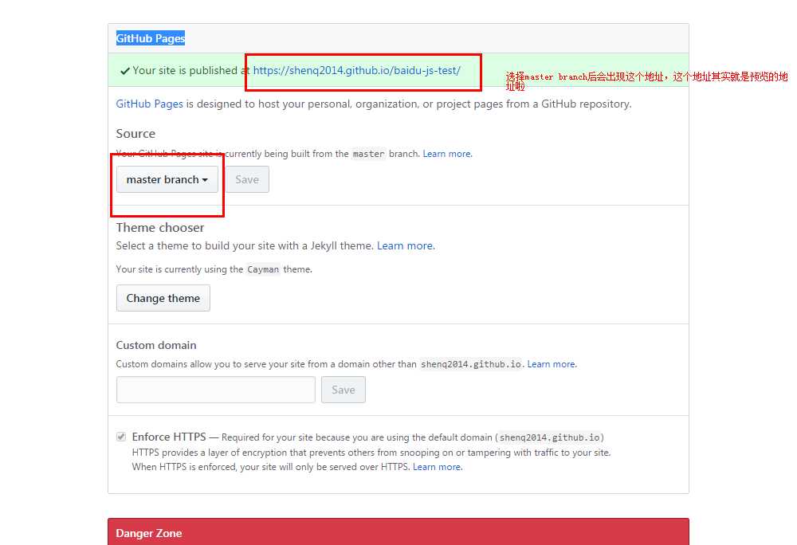Open the master branch source dropdown

pyautogui.click(x=167, y=180)
